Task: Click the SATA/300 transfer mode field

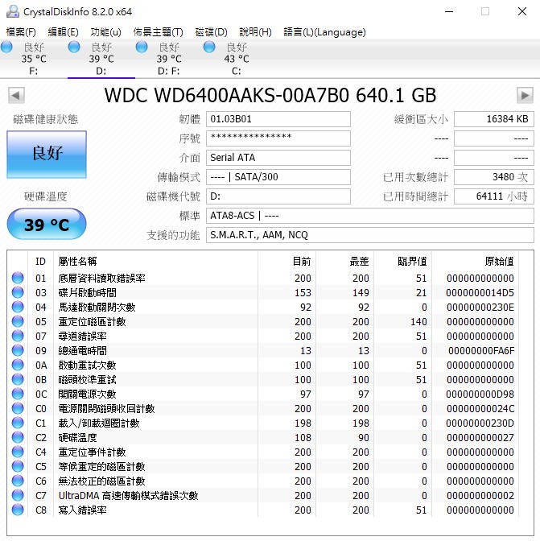Action: [278, 177]
